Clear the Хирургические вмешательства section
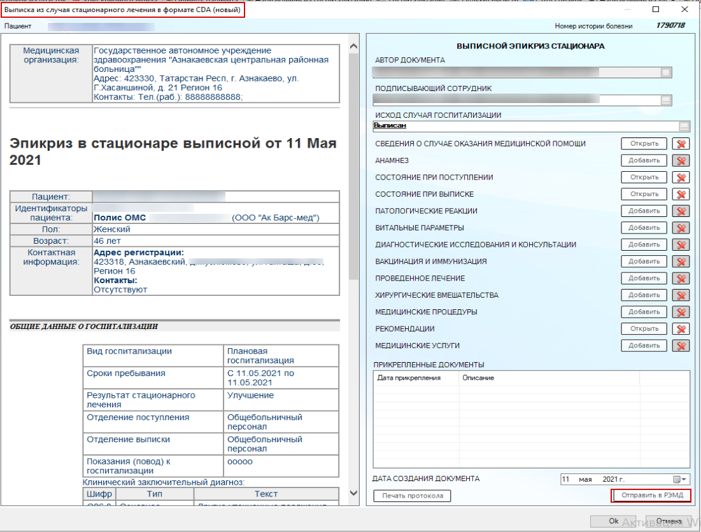The image size is (701, 532). tap(681, 295)
